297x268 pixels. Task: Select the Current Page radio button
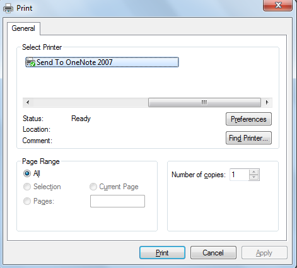pyautogui.click(x=93, y=187)
